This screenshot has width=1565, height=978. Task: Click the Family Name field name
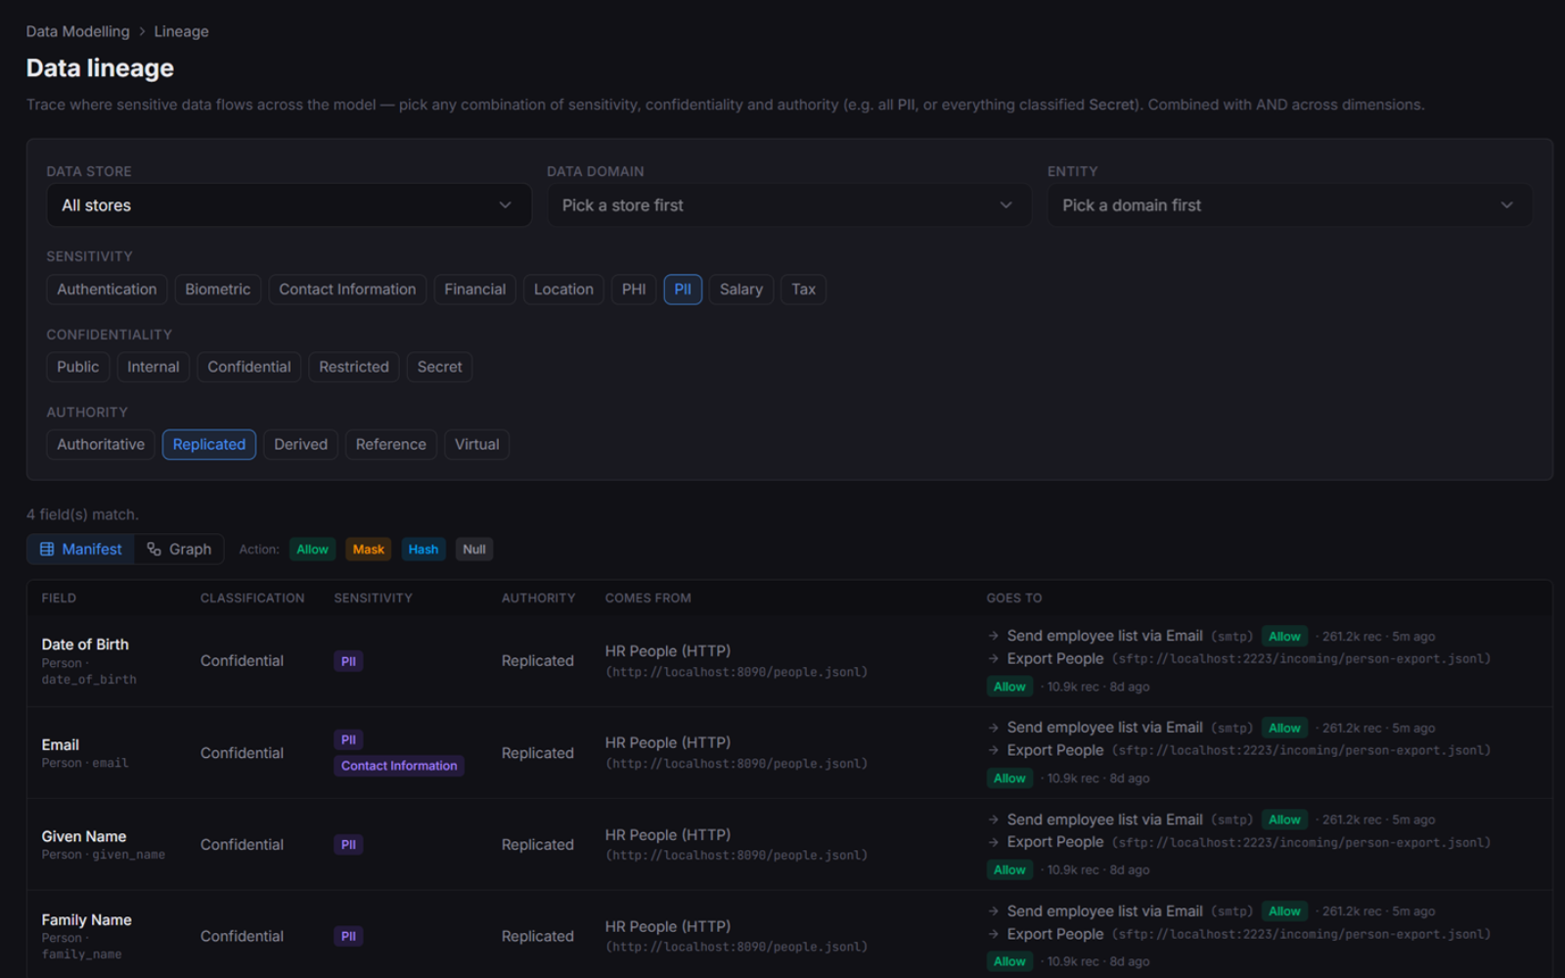[87, 920]
